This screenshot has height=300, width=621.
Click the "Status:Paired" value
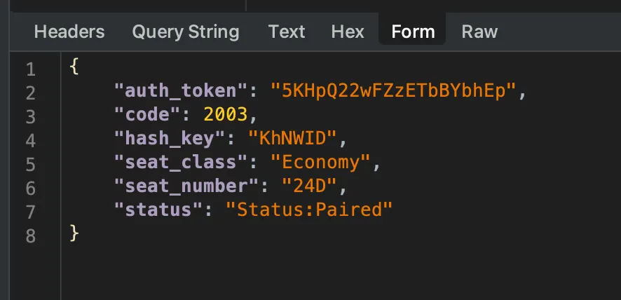tap(309, 210)
